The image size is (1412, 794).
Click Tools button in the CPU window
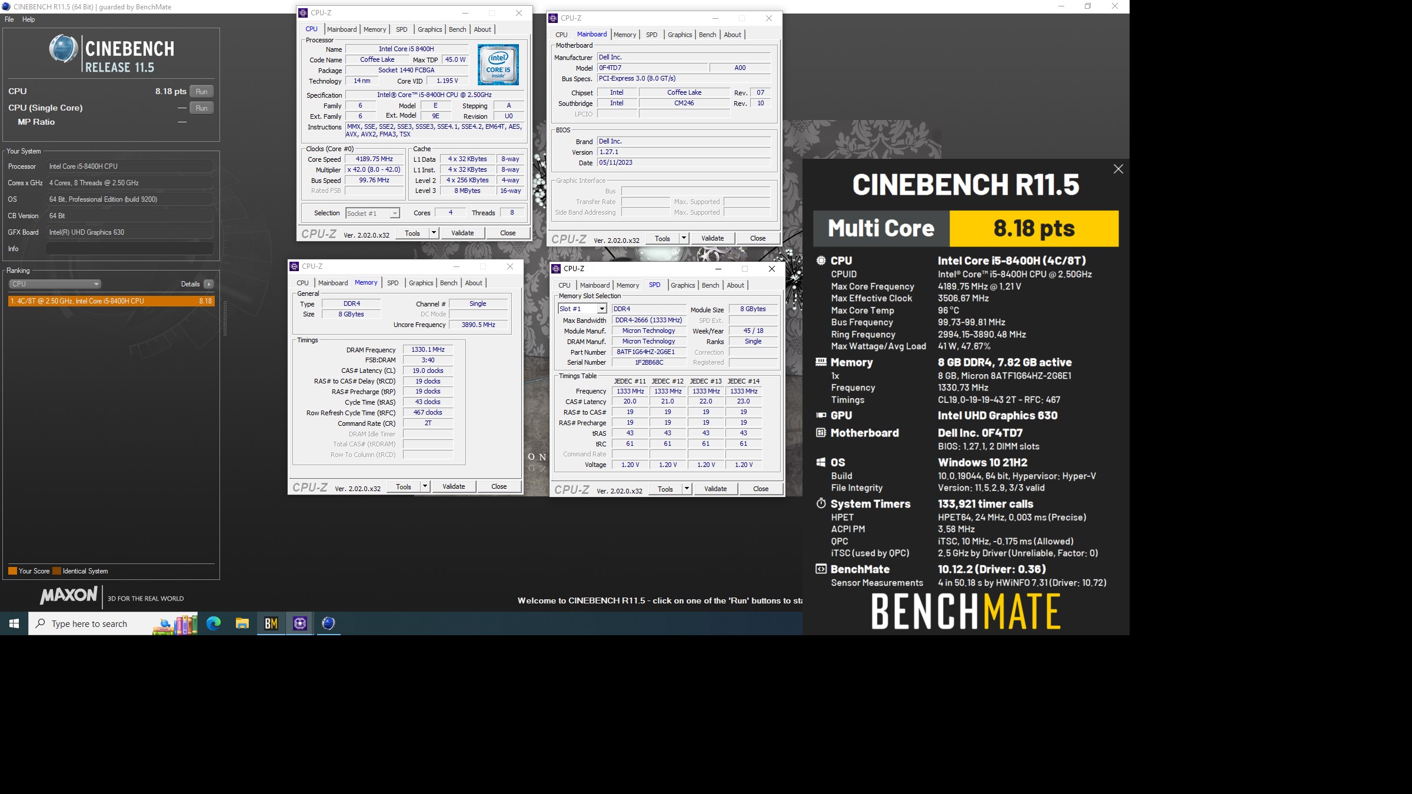(x=412, y=233)
